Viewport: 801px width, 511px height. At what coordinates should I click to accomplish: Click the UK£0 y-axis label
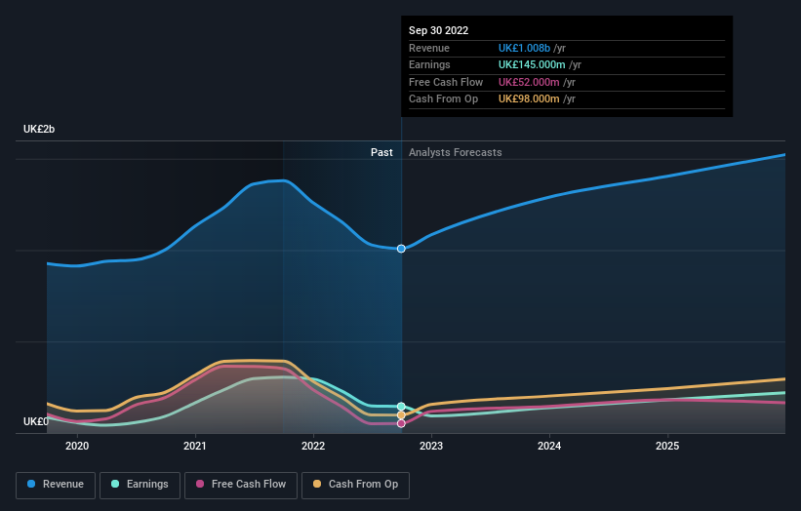(x=36, y=421)
